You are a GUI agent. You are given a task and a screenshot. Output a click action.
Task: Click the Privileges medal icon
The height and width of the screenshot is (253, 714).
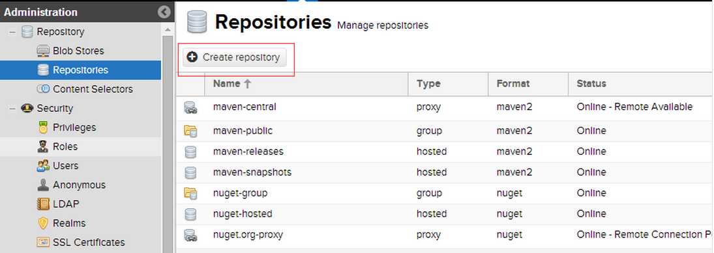[x=43, y=127]
